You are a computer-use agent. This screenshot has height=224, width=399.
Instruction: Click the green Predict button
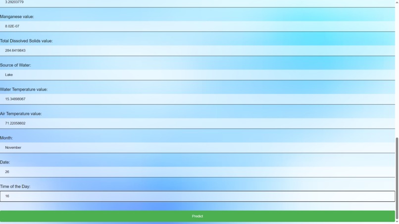(198, 216)
